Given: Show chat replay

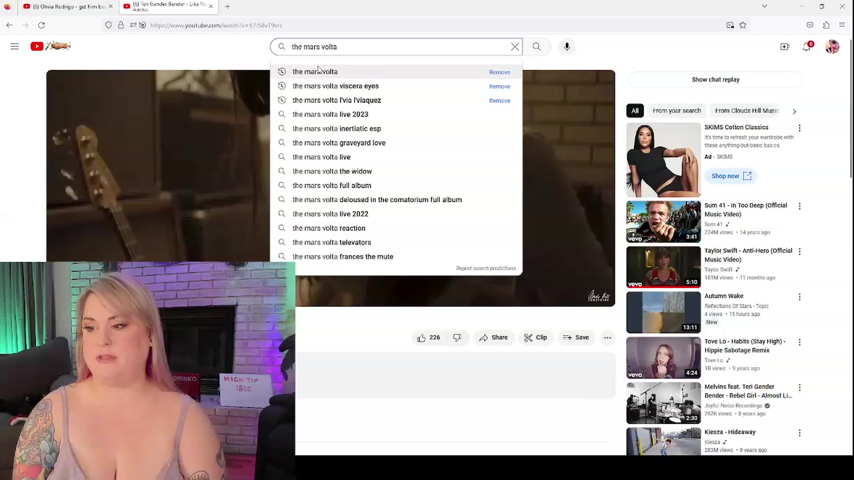Looking at the screenshot, I should [715, 80].
